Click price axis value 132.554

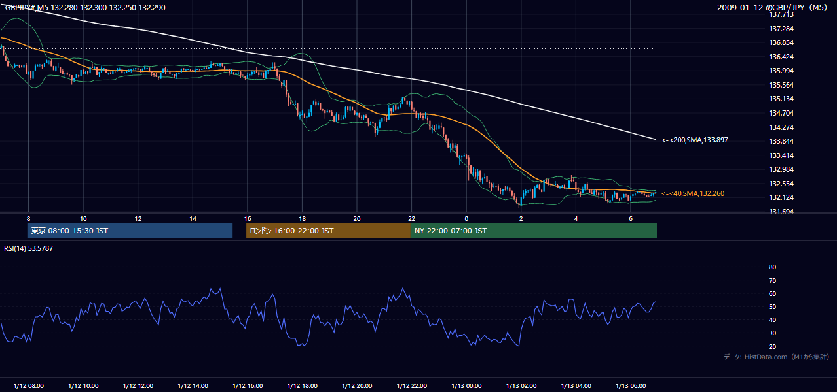point(781,184)
